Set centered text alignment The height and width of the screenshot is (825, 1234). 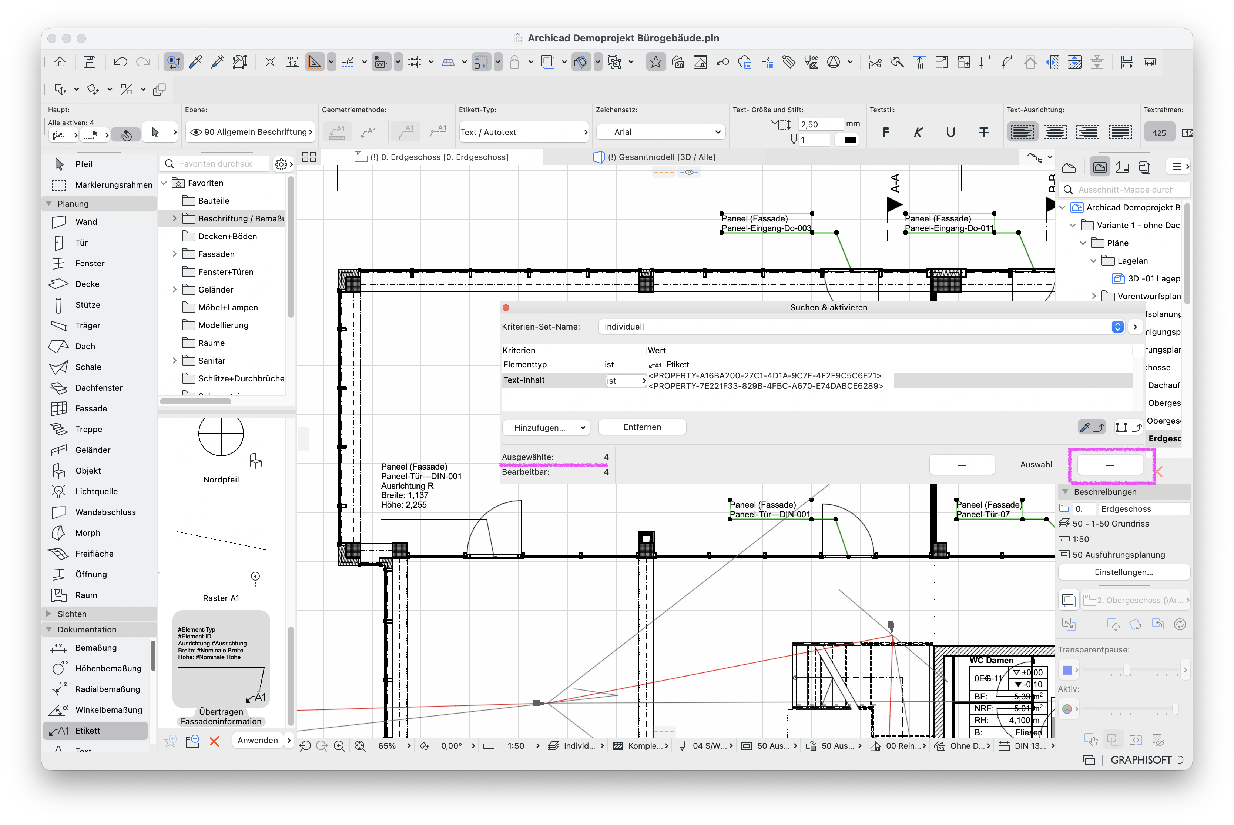(x=1055, y=132)
